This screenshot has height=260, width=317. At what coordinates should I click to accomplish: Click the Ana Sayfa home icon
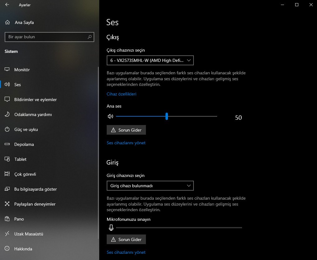(x=8, y=22)
